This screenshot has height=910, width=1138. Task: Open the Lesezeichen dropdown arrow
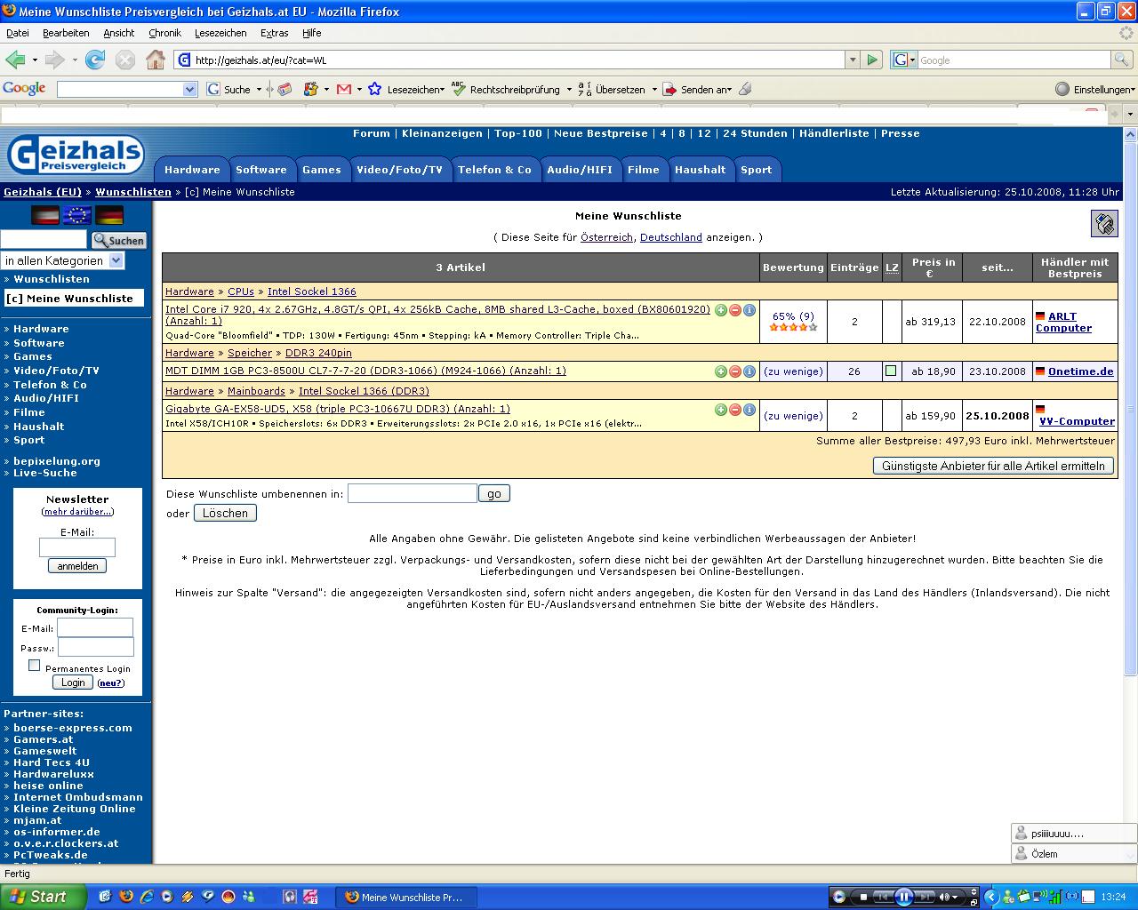[x=440, y=89]
